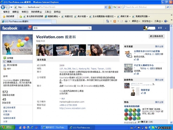Click the 建立粉絲專頁 button at top right
173x130 pixels.
[x=157, y=36]
